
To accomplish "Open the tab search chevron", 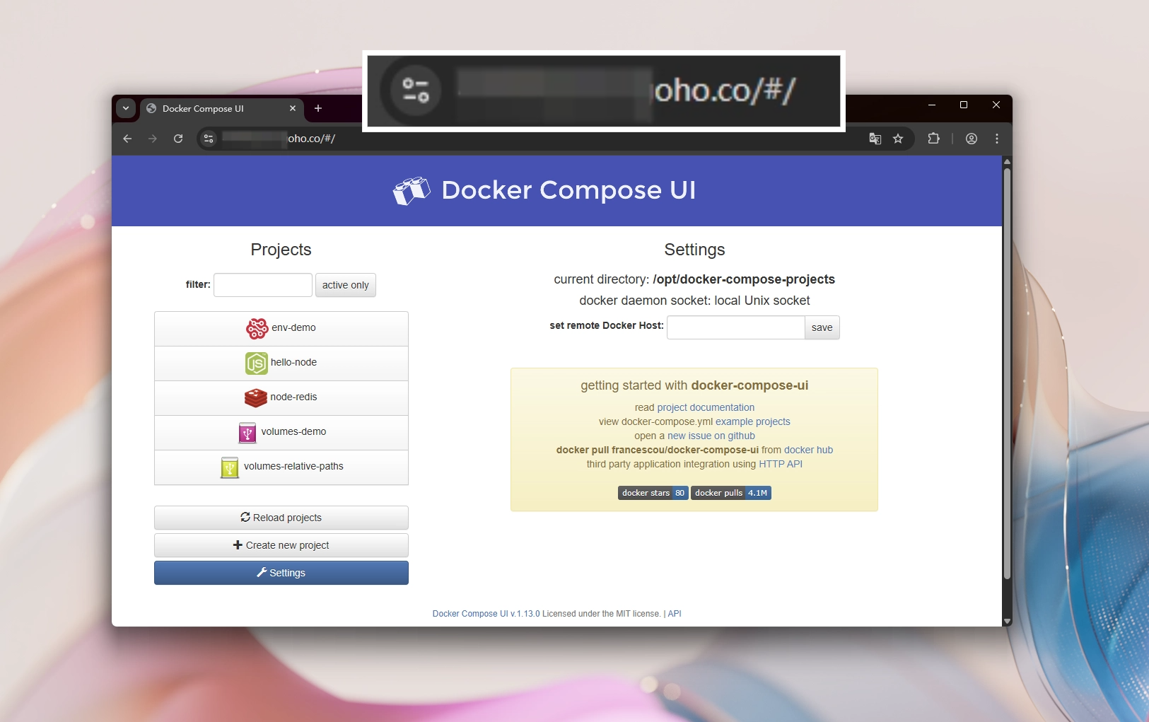I will (x=126, y=108).
